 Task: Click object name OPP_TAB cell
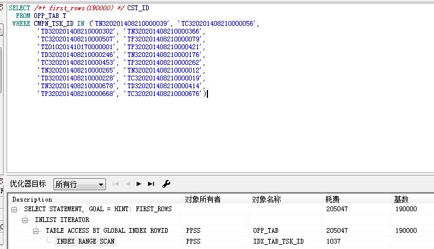(x=266, y=230)
